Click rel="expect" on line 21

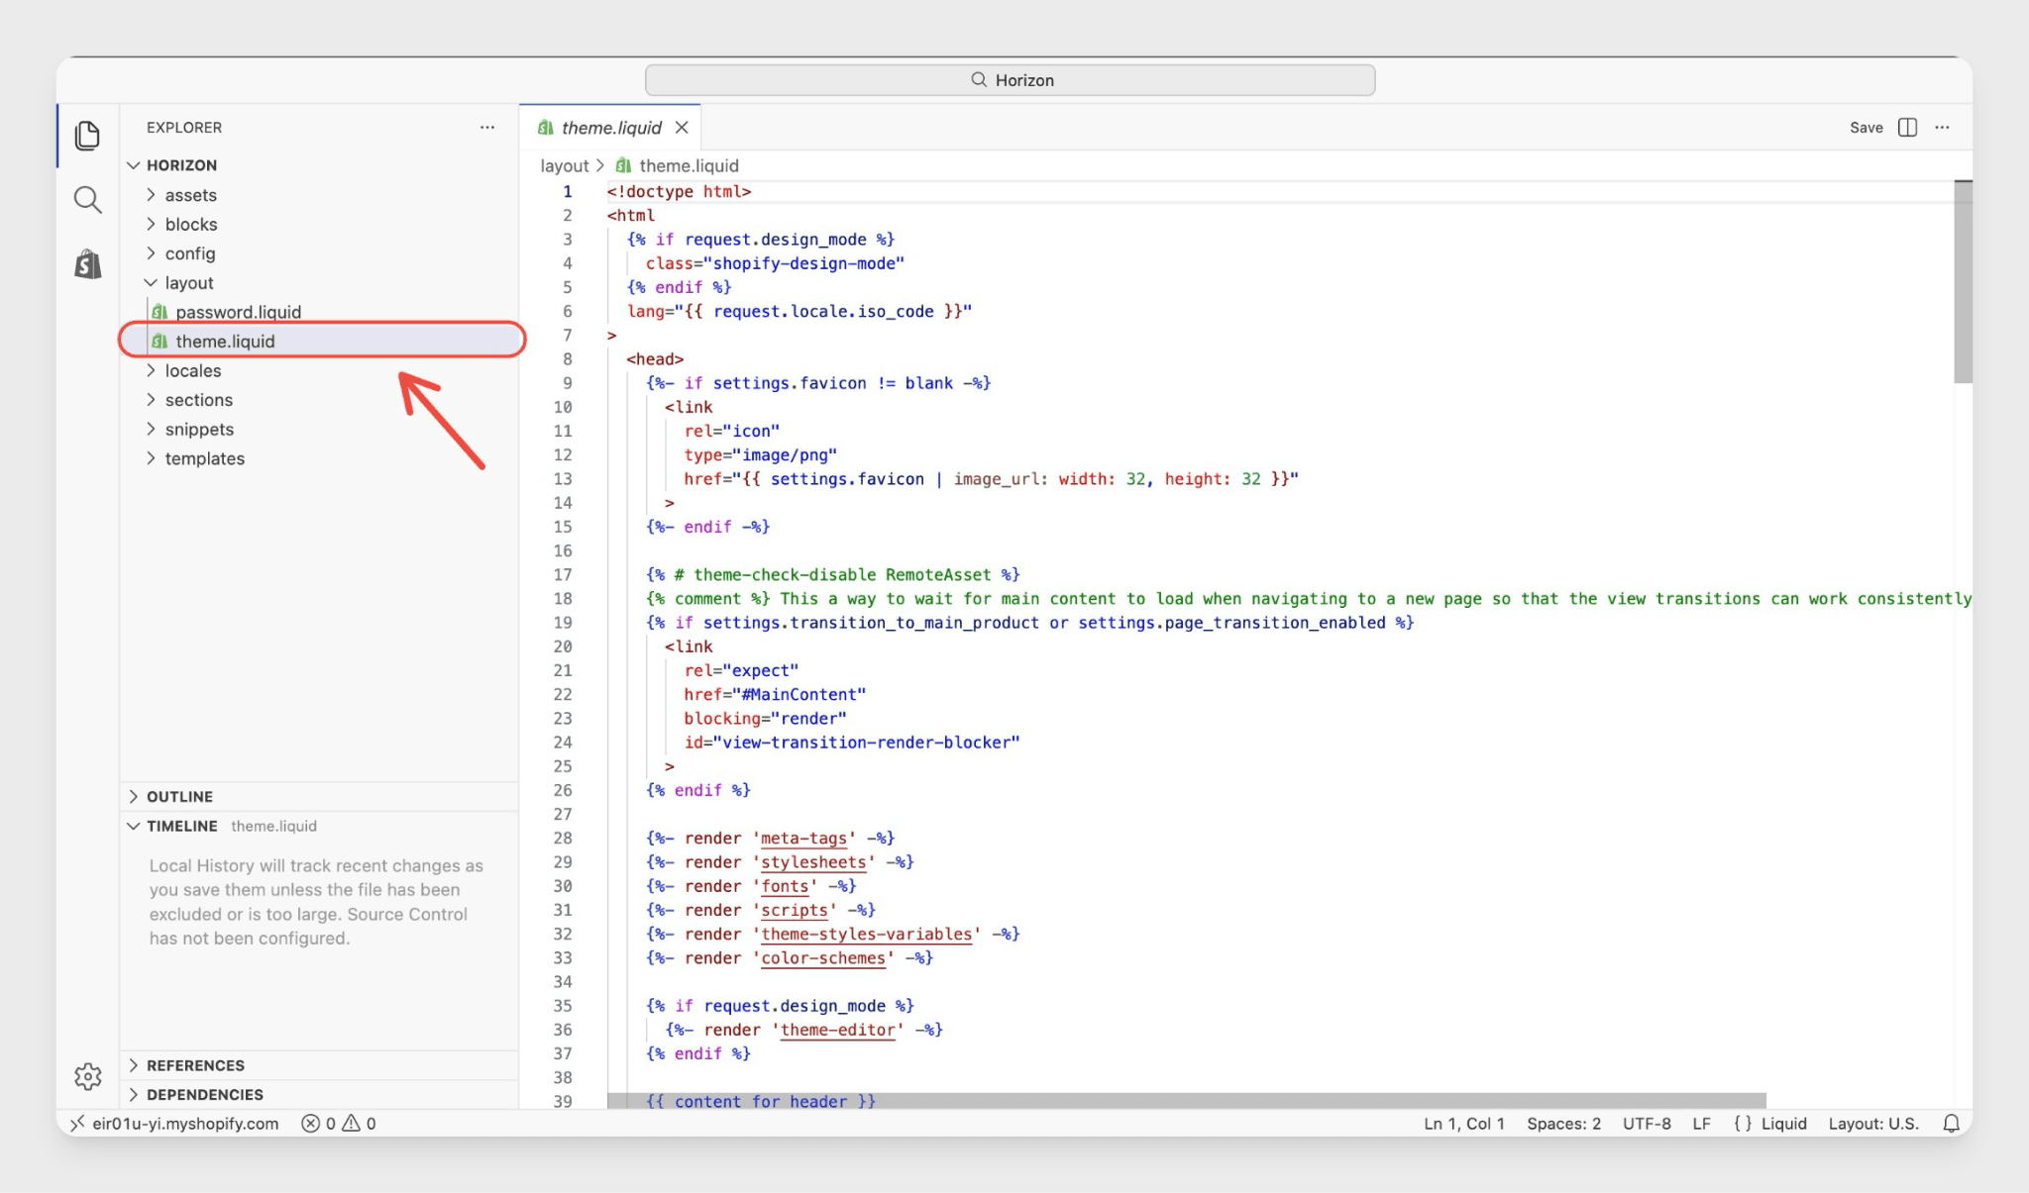741,670
